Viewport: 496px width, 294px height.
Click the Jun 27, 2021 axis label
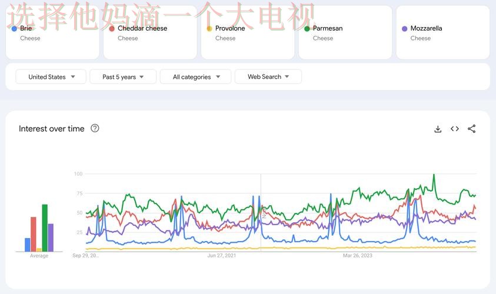click(222, 256)
